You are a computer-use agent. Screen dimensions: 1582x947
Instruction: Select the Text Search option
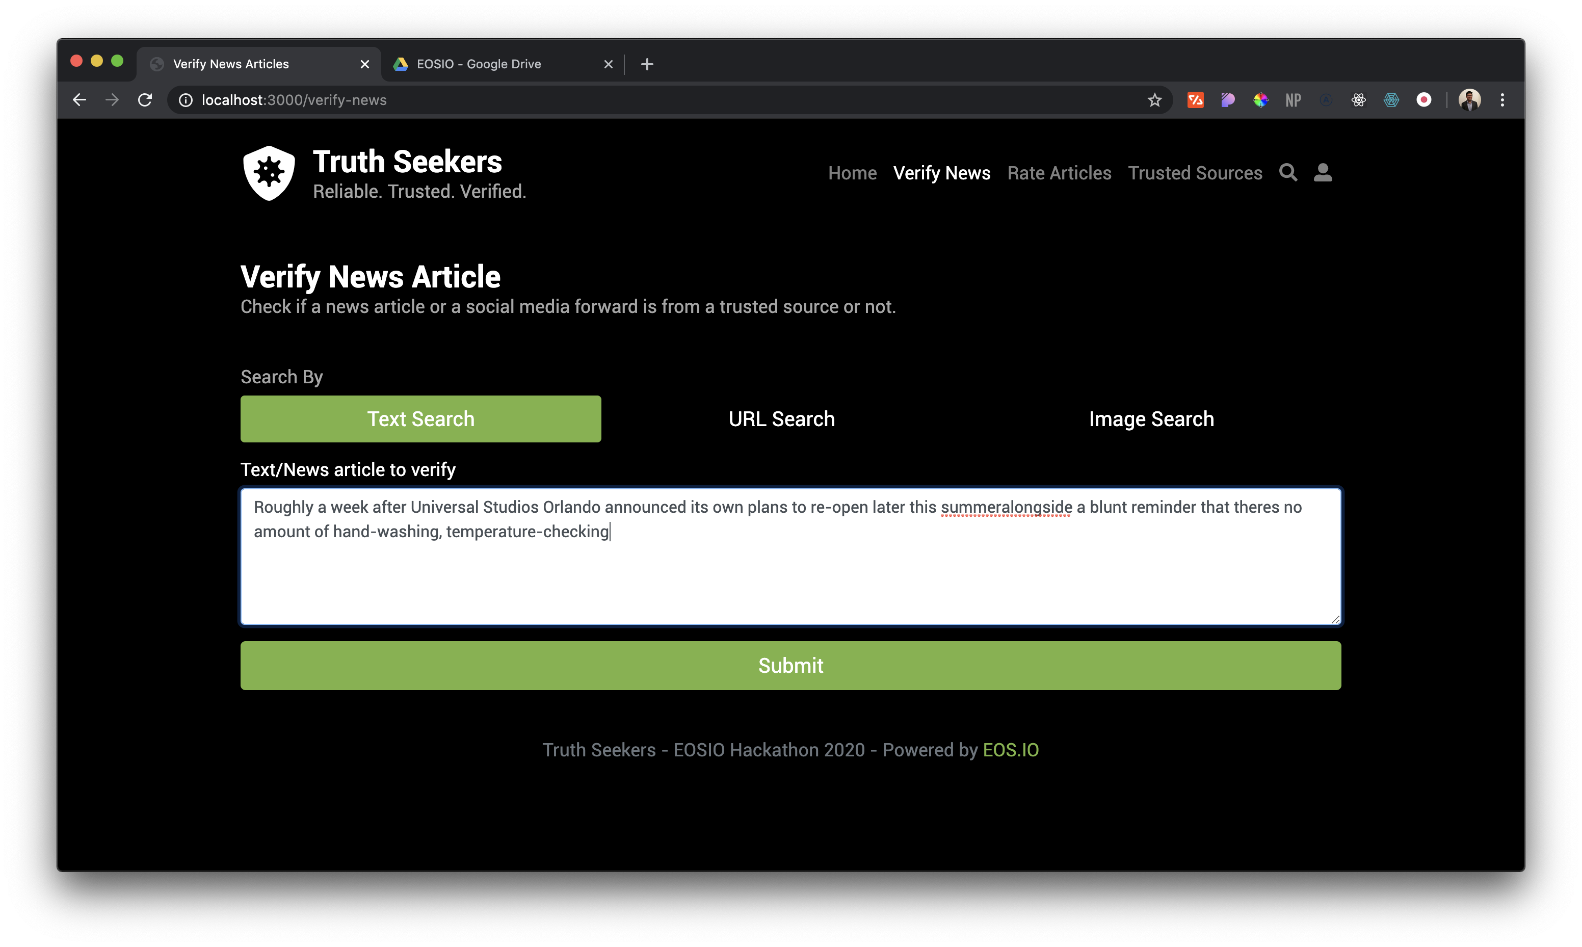[x=420, y=419]
